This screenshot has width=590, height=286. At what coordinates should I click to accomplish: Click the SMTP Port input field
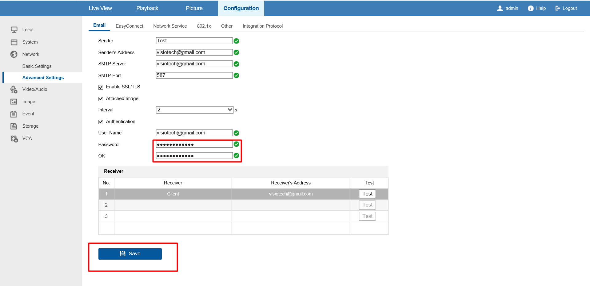[x=194, y=75]
